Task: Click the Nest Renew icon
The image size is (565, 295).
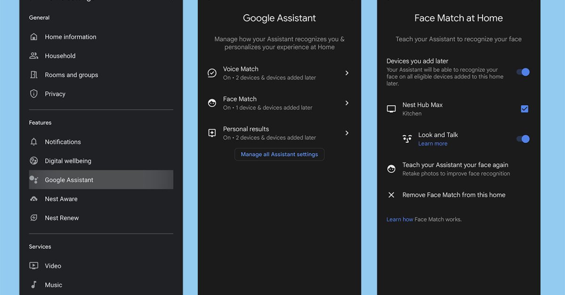Action: point(33,218)
